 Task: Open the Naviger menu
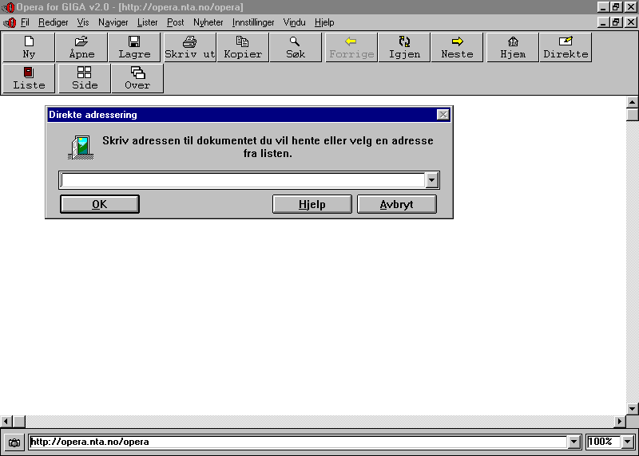(x=113, y=22)
